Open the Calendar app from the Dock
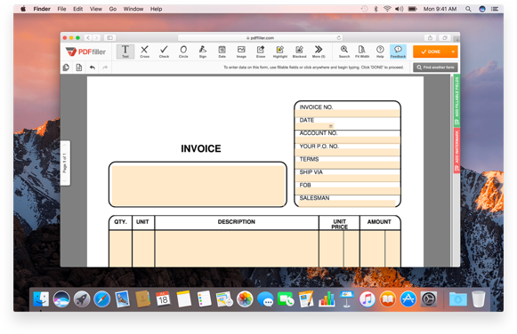 [x=163, y=299]
